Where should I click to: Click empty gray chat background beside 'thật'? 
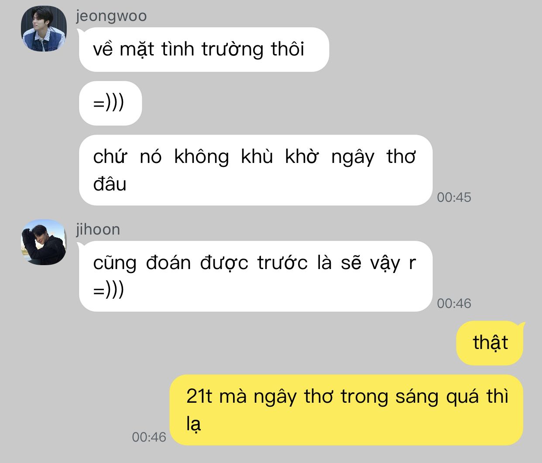coord(262,343)
